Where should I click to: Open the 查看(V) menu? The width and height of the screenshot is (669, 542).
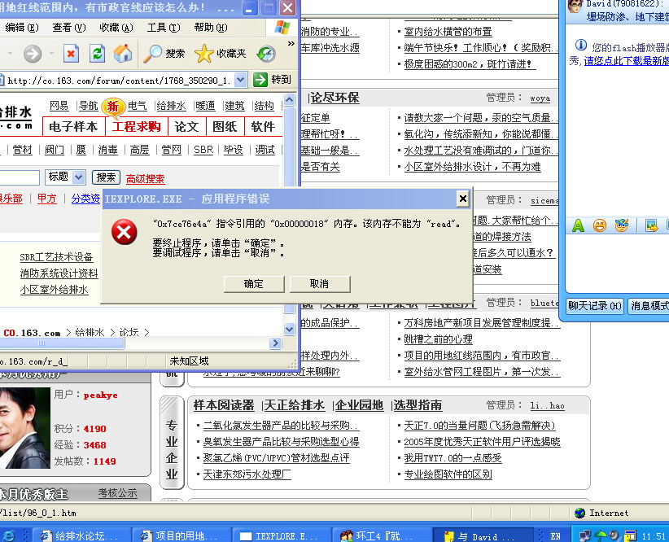(x=68, y=28)
